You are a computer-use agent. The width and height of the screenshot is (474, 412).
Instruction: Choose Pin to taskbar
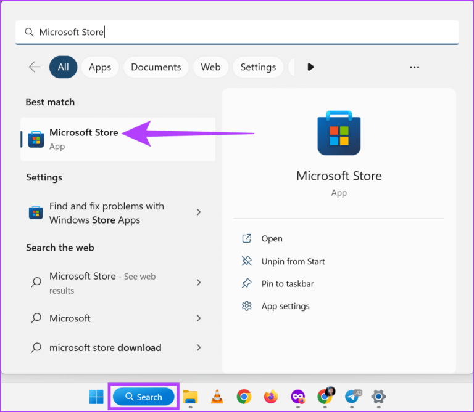pos(288,284)
